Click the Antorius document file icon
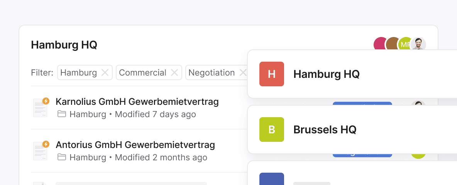 (40, 151)
